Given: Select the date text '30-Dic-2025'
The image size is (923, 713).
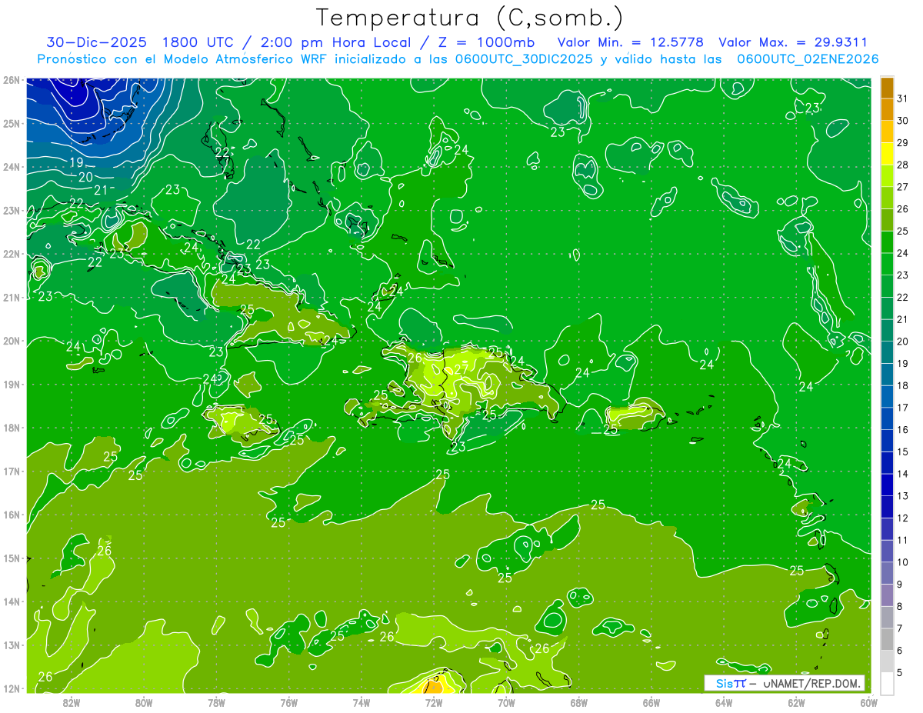Looking at the screenshot, I should click(98, 42).
